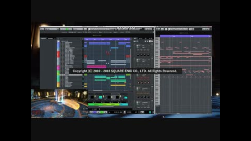Open the Inspector tab in left panel
The height and width of the screenshot is (141, 251).
pos(43,39)
